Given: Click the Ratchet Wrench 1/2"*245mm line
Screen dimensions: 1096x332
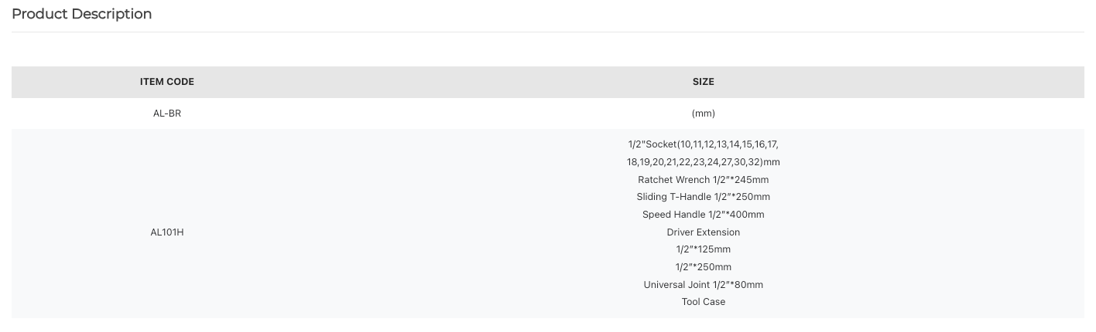Looking at the screenshot, I should 703,180.
